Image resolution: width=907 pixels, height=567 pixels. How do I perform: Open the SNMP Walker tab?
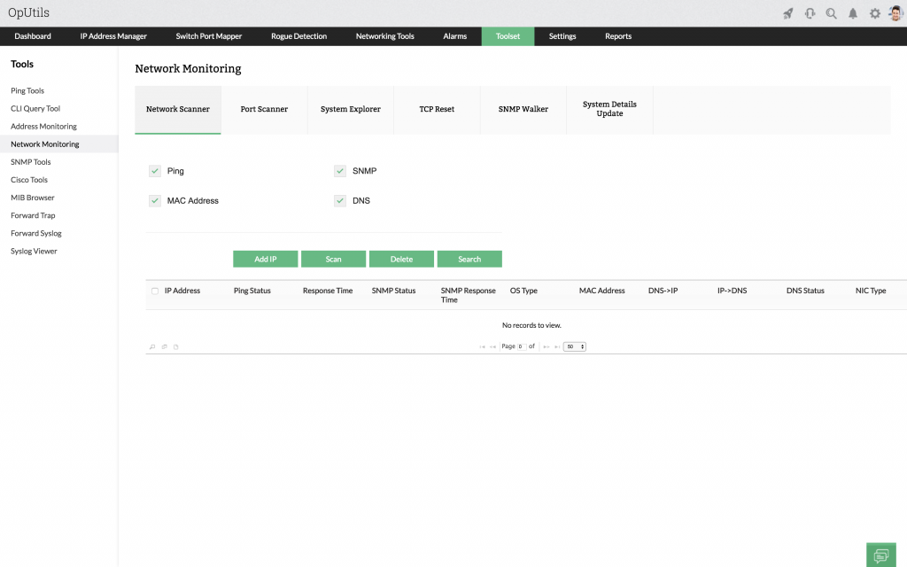523,110
